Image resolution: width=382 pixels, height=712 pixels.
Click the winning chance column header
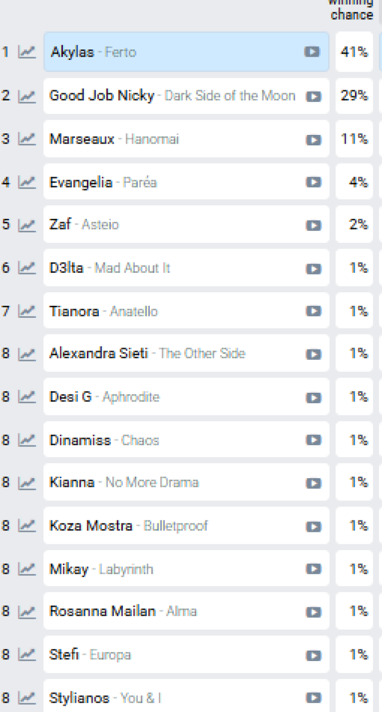(x=352, y=10)
